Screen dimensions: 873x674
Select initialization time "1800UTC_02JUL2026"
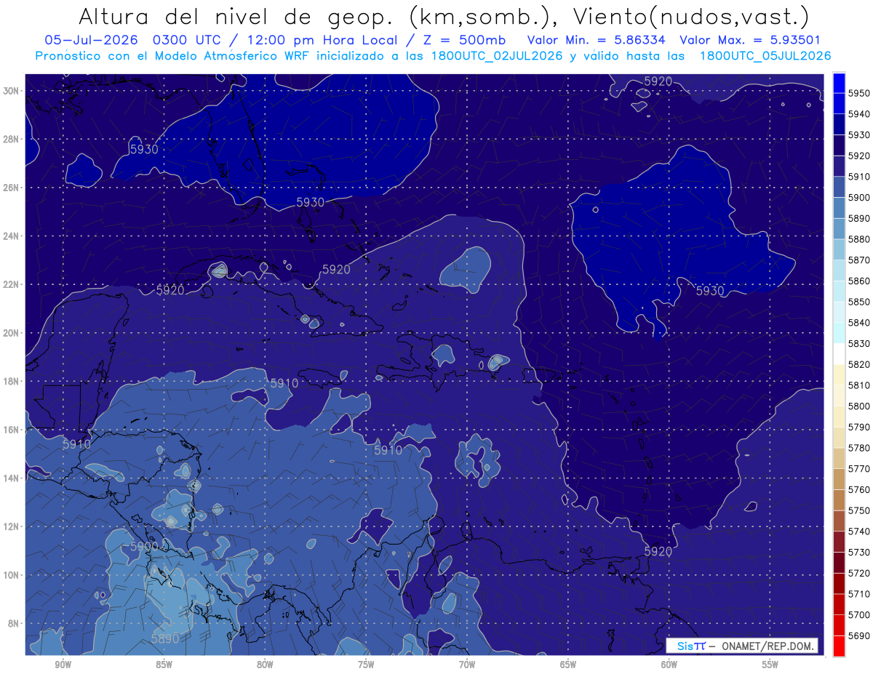coord(497,56)
